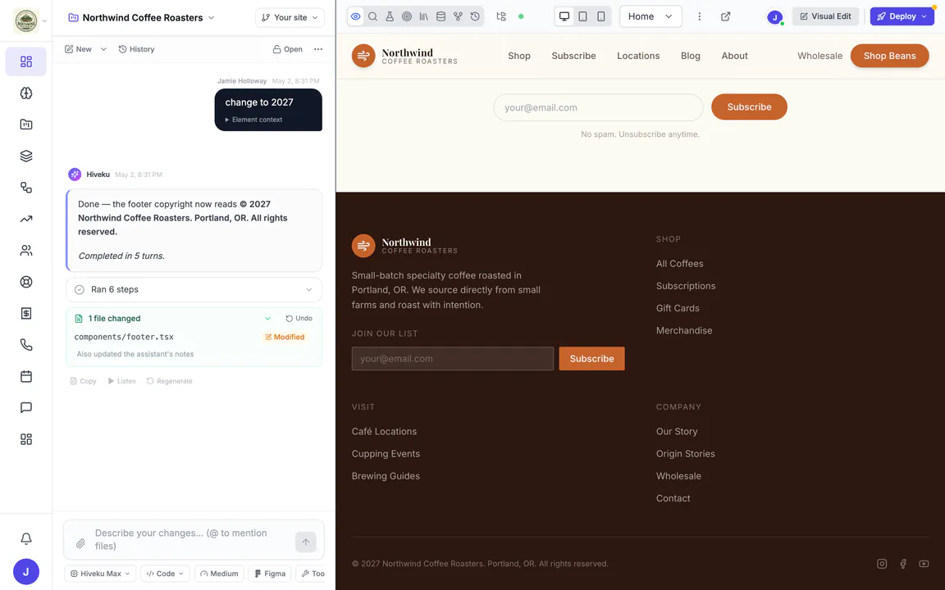Open preview in new tab icon
This screenshot has width=945, height=590.
[726, 17]
